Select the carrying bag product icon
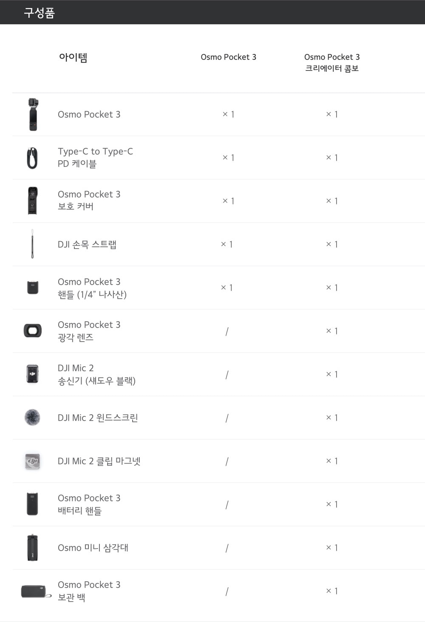 [35, 591]
